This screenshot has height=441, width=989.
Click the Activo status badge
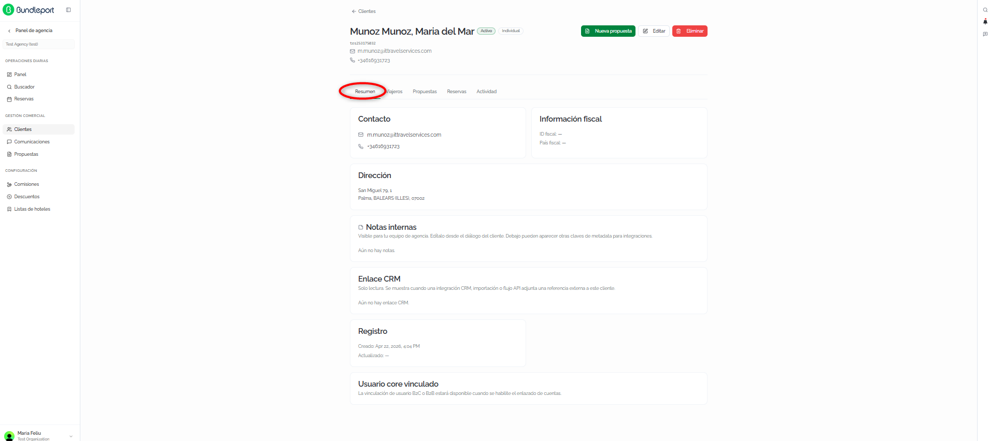coord(486,31)
